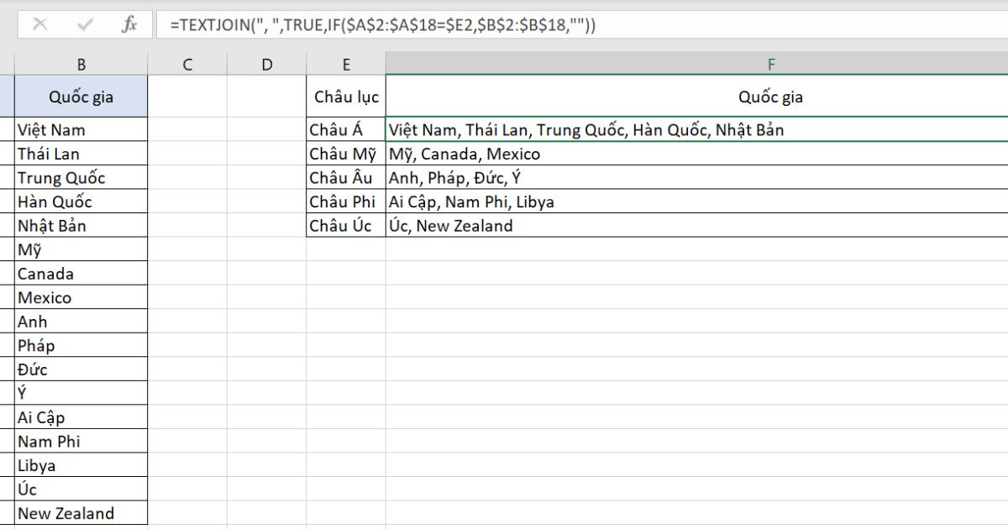This screenshot has height=529, width=1008.
Task: Click the cell showing Mỹ, Canada, Mexico
Action: 588,154
